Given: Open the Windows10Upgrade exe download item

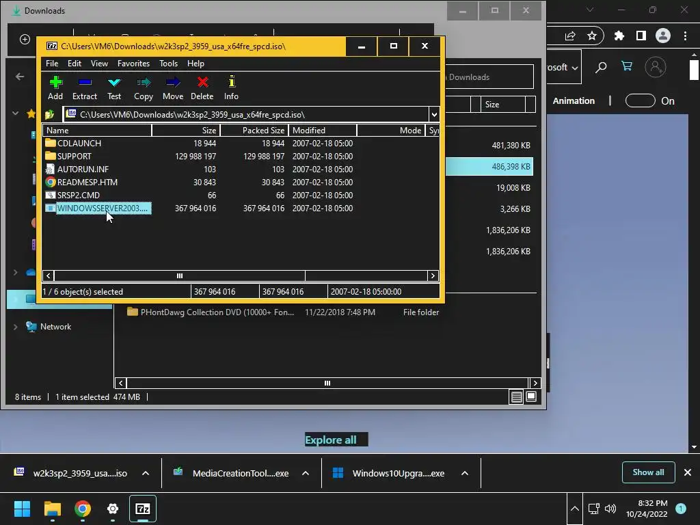Looking at the screenshot, I should (389, 473).
